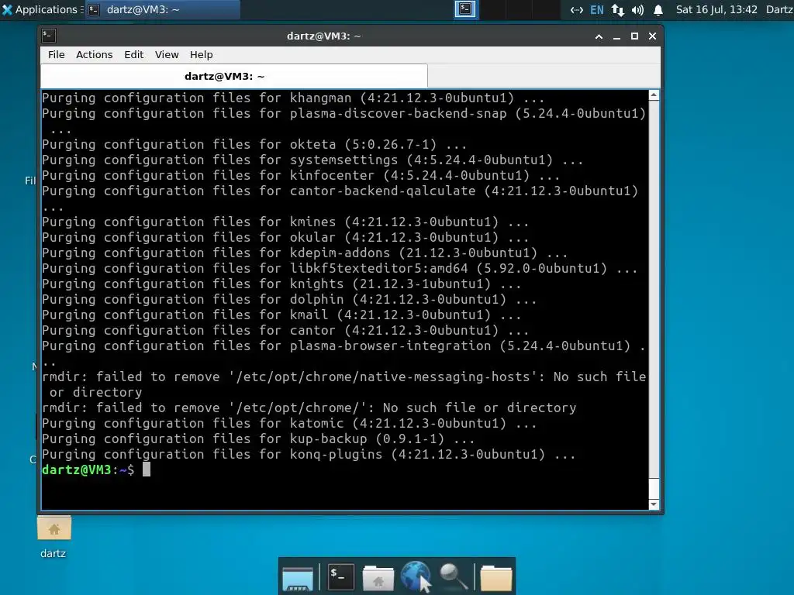Image resolution: width=794 pixels, height=595 pixels.
Task: Open the Actions menu
Action: [x=94, y=55]
